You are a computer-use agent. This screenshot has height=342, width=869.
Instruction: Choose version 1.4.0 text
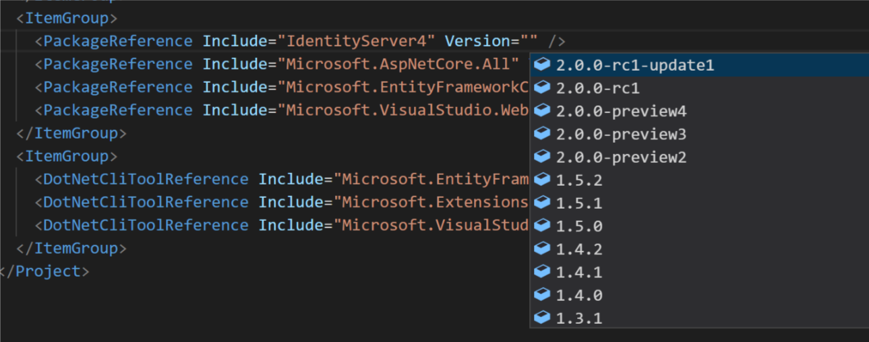pyautogui.click(x=579, y=295)
